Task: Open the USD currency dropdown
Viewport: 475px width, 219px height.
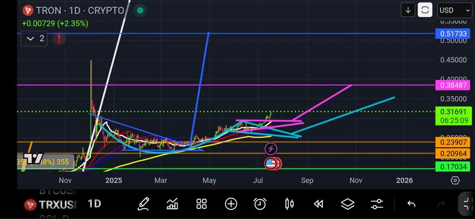Action: 455,10
